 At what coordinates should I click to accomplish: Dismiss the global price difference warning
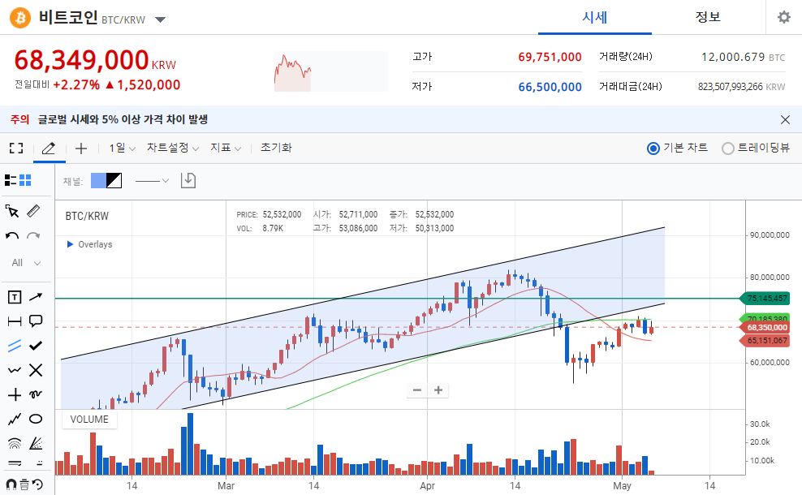(x=785, y=119)
